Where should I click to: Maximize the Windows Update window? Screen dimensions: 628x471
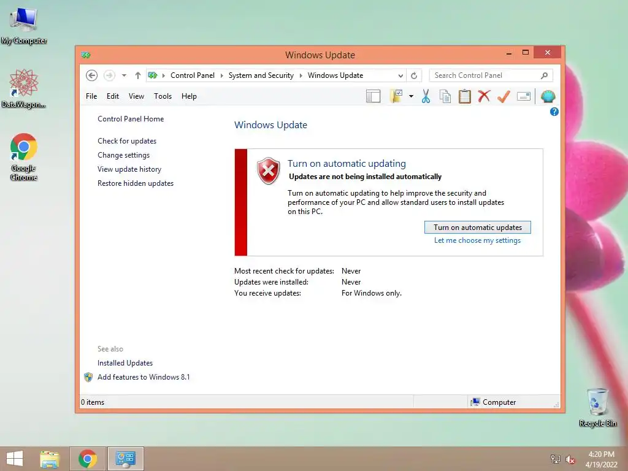tap(526, 53)
